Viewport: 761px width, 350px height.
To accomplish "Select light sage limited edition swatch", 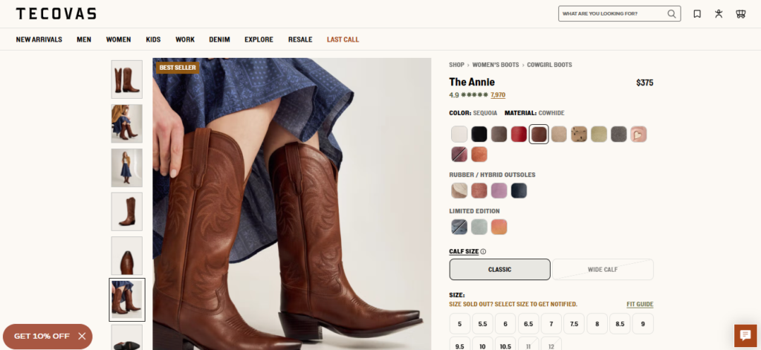I will 479,227.
